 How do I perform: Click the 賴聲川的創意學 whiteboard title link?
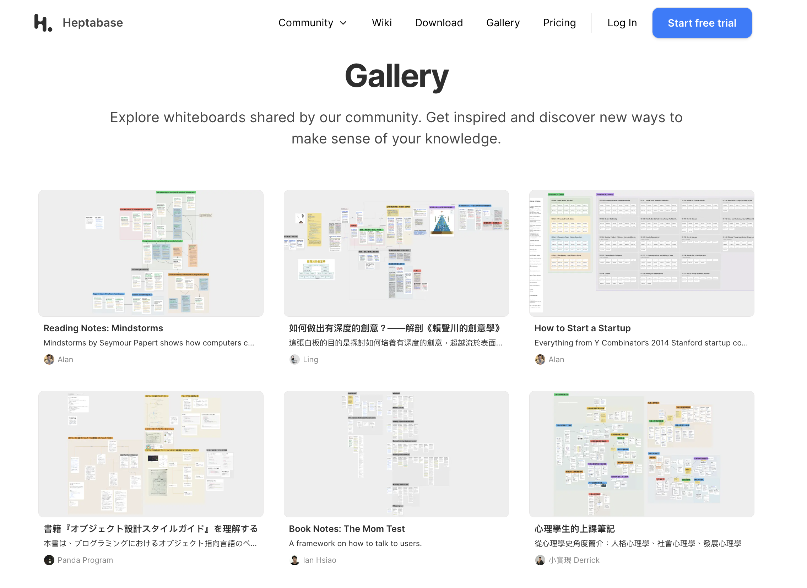click(395, 328)
